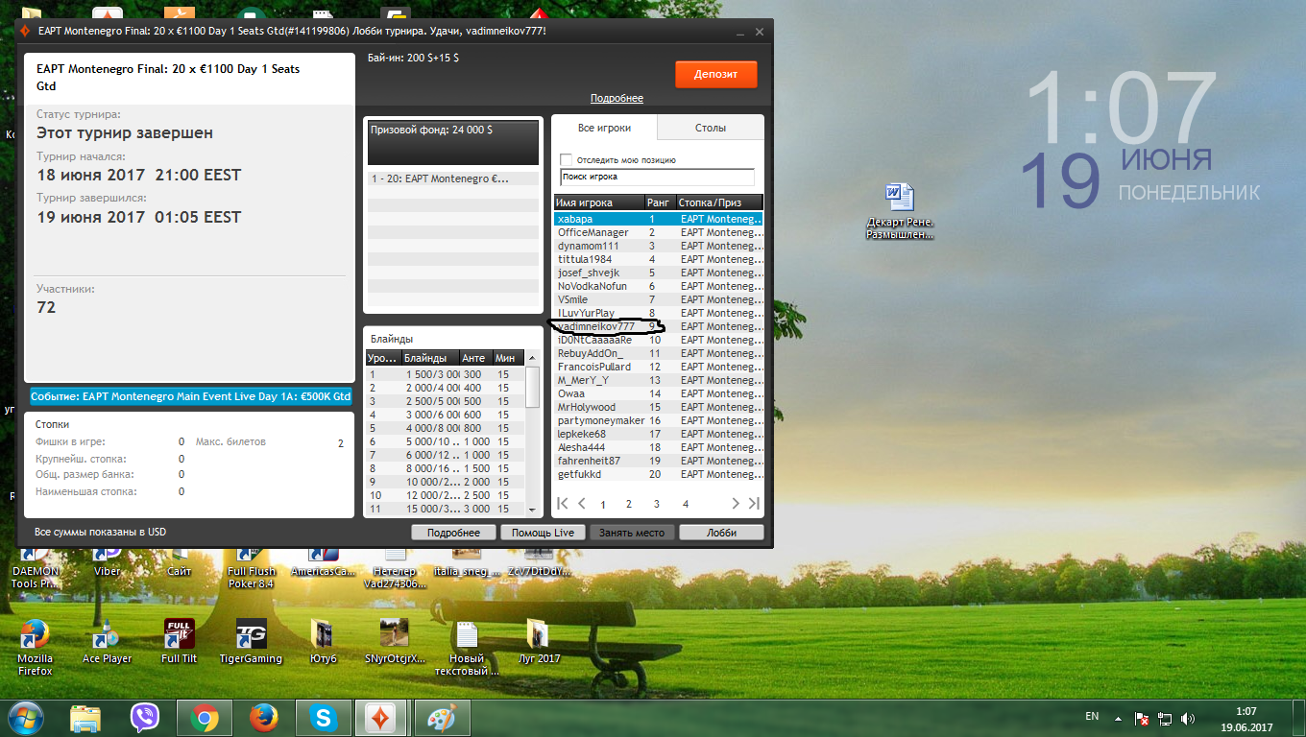The width and height of the screenshot is (1306, 737).
Task: Open the Луг 2017 desktop folder
Action: tap(538, 642)
